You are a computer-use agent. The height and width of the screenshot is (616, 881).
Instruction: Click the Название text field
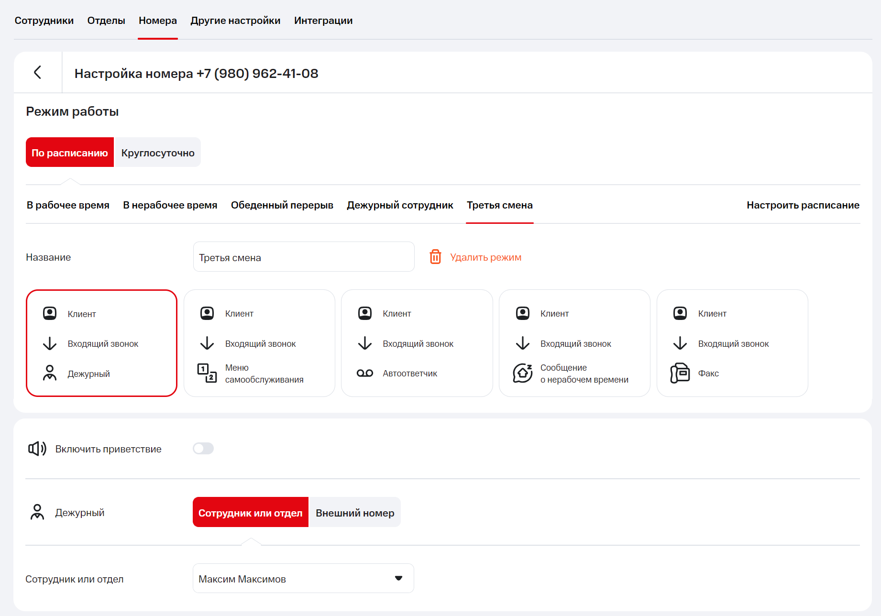303,257
